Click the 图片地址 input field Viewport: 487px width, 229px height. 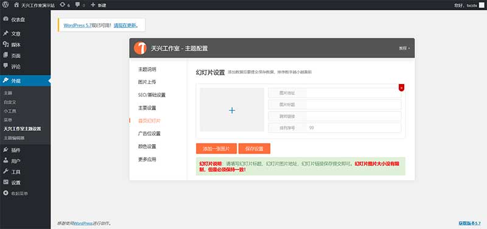pyautogui.click(x=354, y=93)
